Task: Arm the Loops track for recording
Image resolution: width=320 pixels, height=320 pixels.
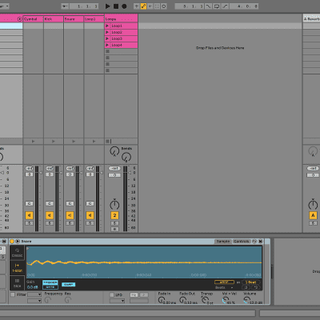Action: click(114, 229)
